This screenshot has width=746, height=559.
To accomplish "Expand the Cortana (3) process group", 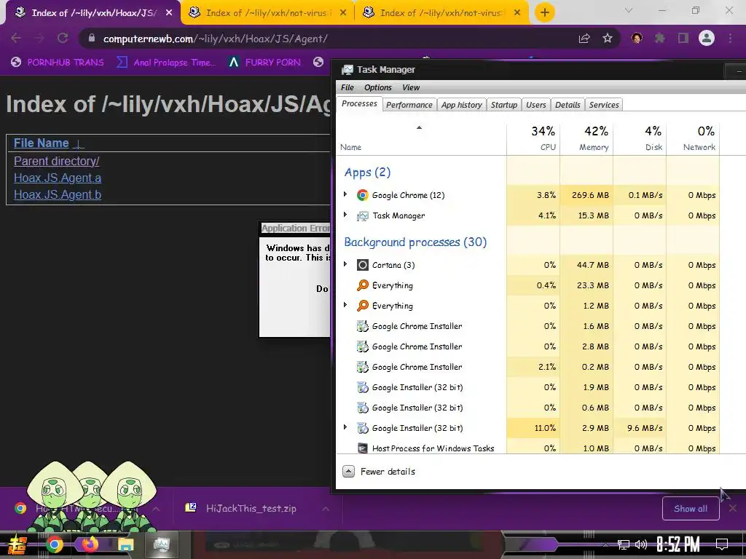I will pyautogui.click(x=345, y=264).
